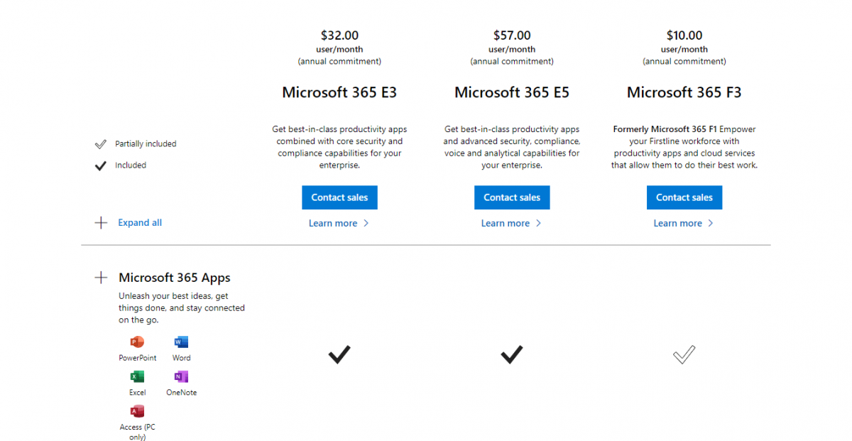Expand all comparison sections

tap(139, 222)
